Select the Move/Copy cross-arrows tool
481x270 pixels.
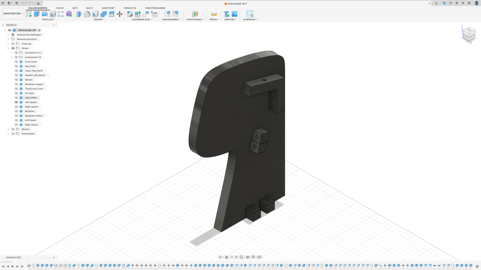[x=120, y=14]
